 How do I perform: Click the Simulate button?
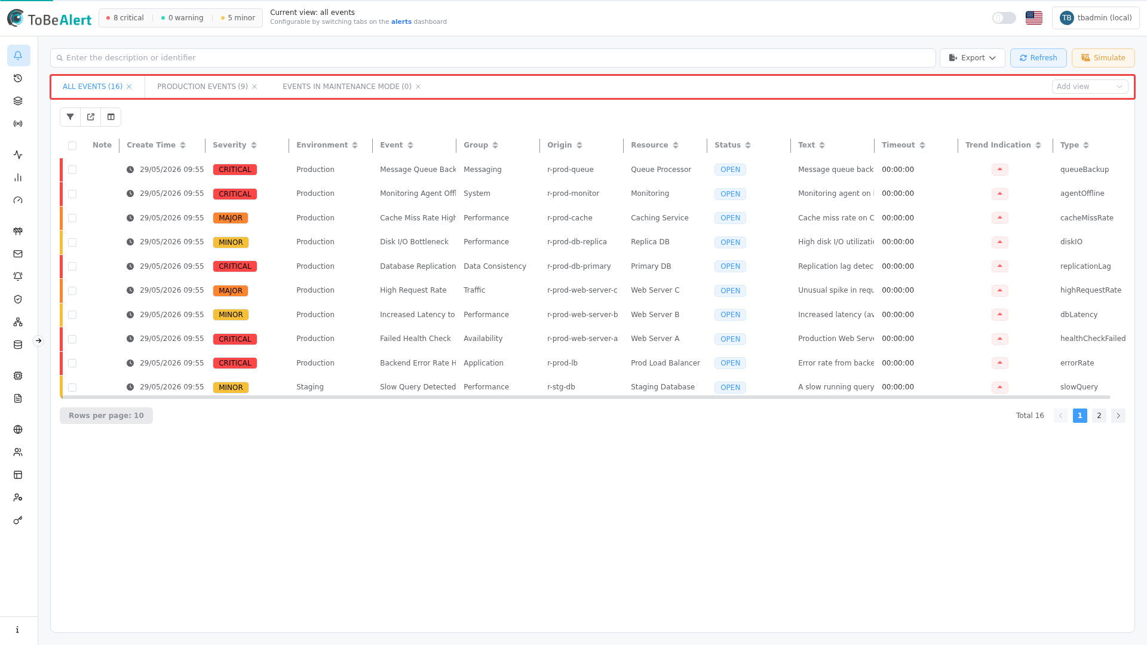click(1103, 58)
